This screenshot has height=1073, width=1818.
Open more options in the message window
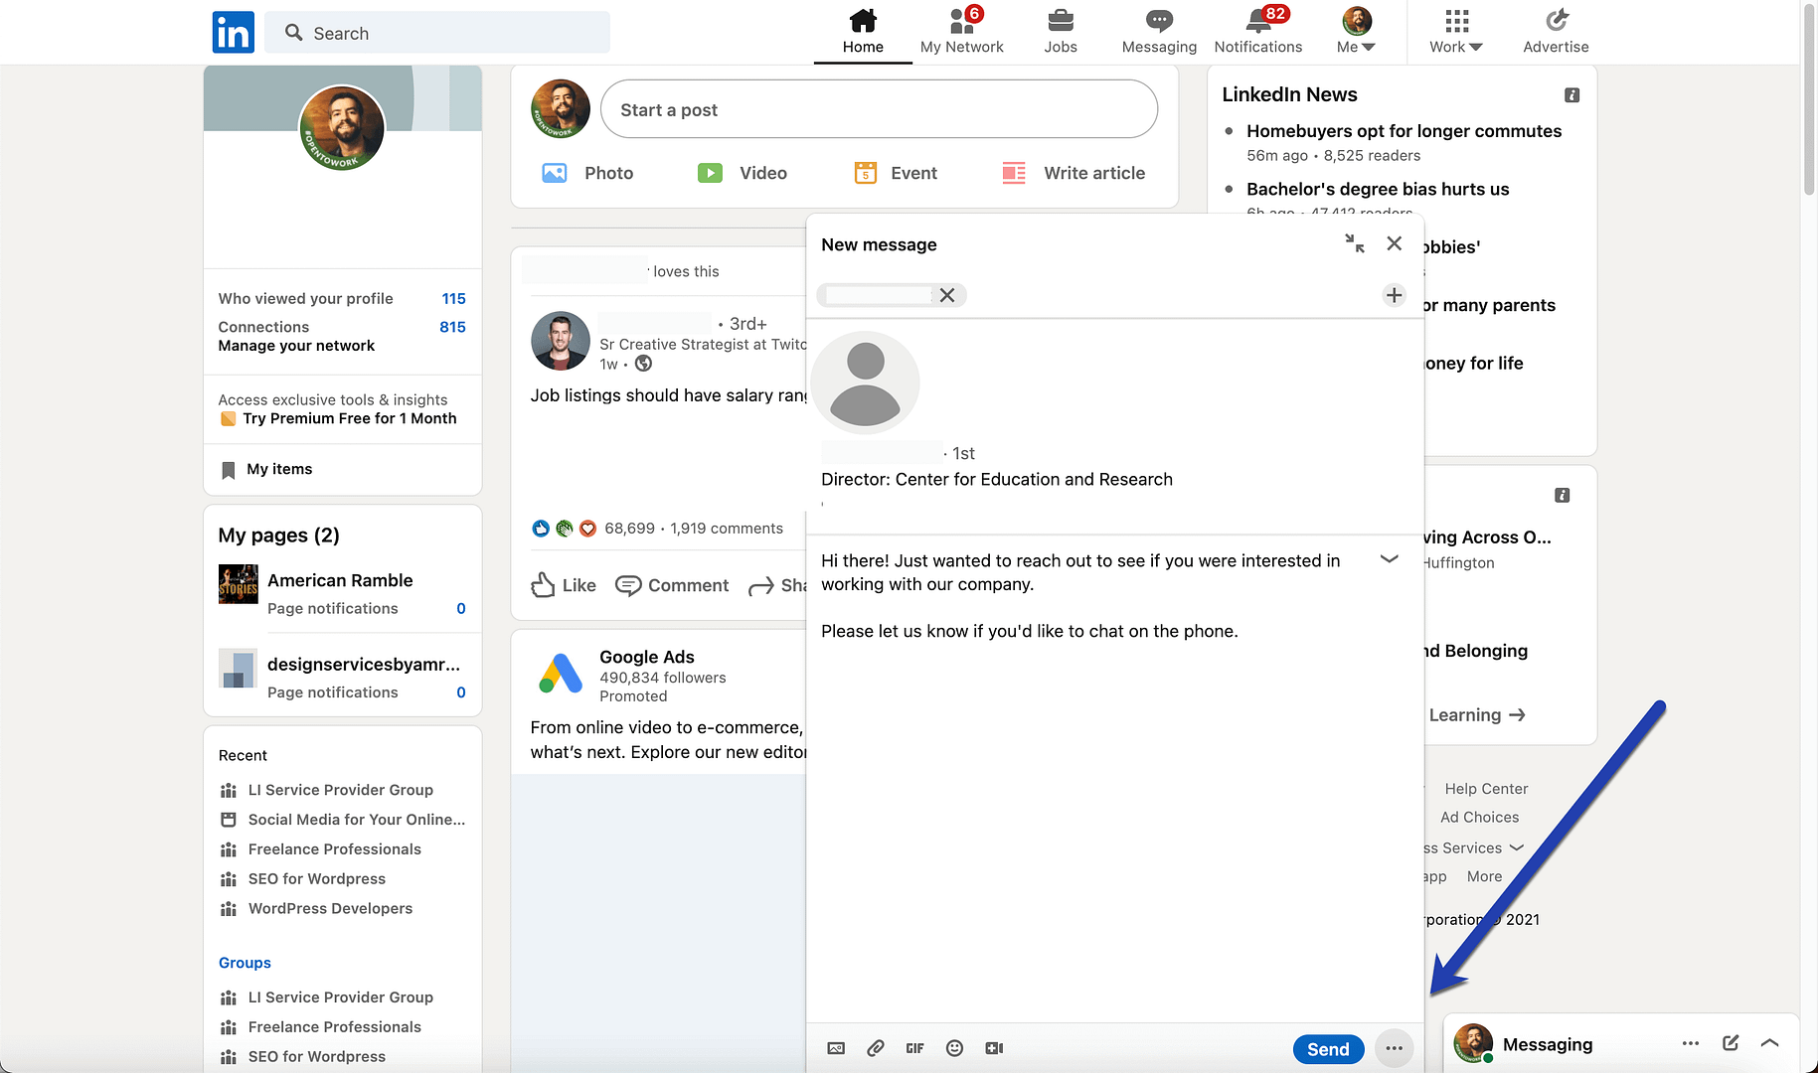[x=1394, y=1048]
